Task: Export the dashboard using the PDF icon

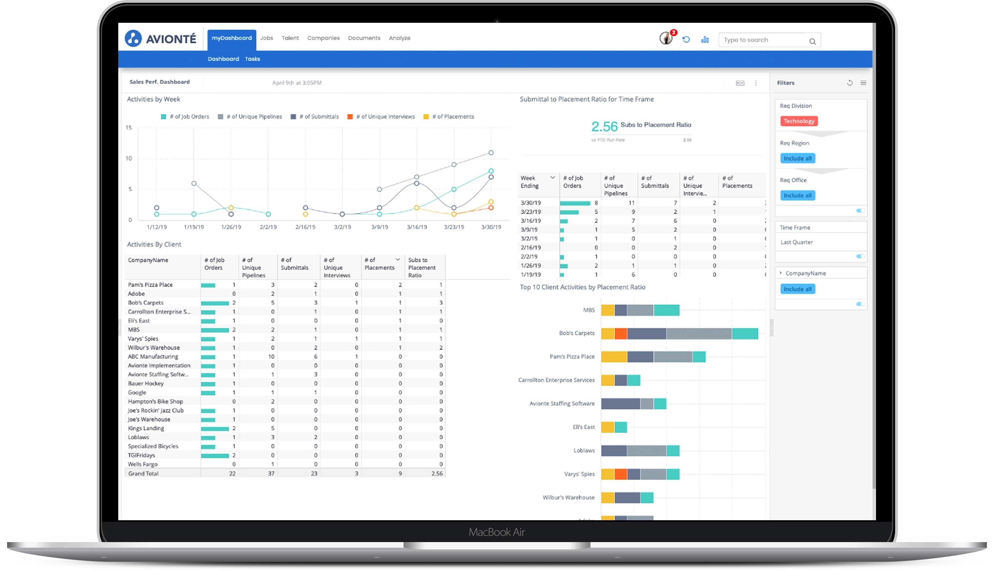Action: coord(740,83)
